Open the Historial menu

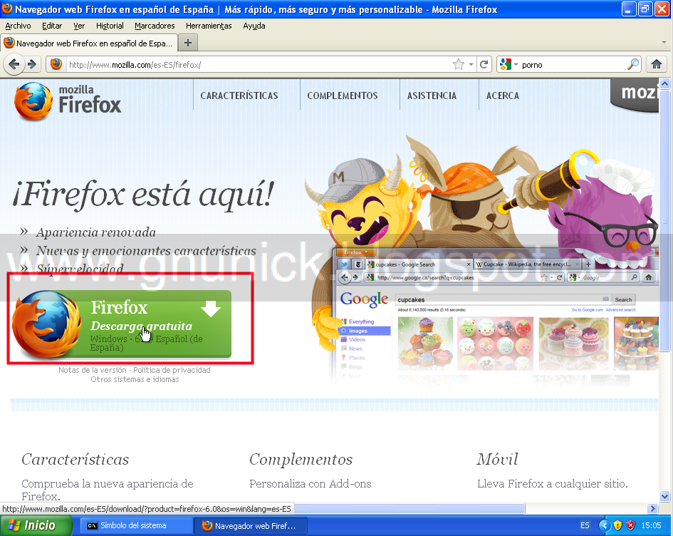pos(110,26)
